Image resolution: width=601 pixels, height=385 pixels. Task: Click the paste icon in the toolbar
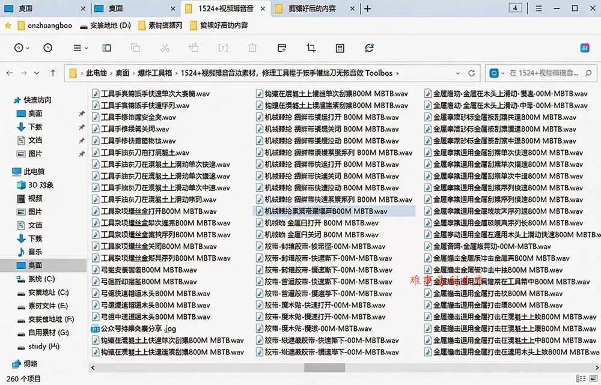pos(194,48)
